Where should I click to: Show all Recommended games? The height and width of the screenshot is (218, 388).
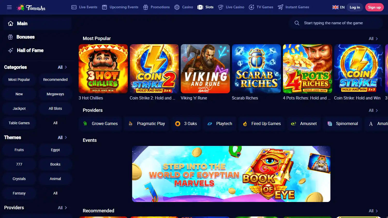(x=373, y=211)
